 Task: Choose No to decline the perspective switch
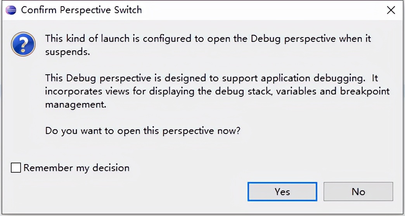click(x=358, y=192)
